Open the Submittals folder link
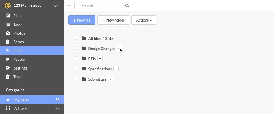 97,79
